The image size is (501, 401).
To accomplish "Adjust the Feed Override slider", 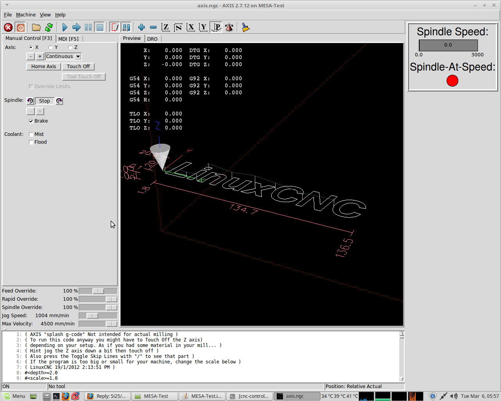I will tap(98, 291).
